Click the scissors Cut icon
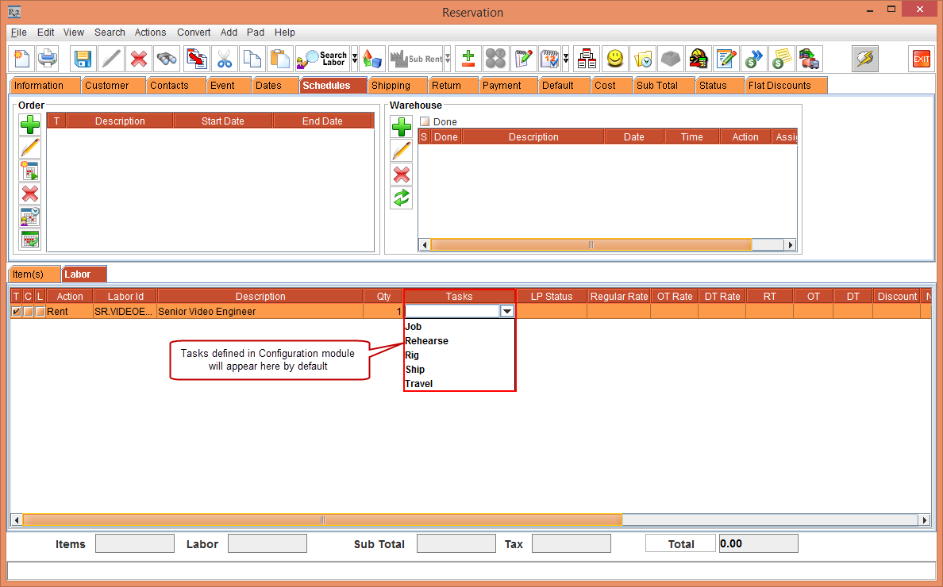The height and width of the screenshot is (587, 943). [225, 59]
